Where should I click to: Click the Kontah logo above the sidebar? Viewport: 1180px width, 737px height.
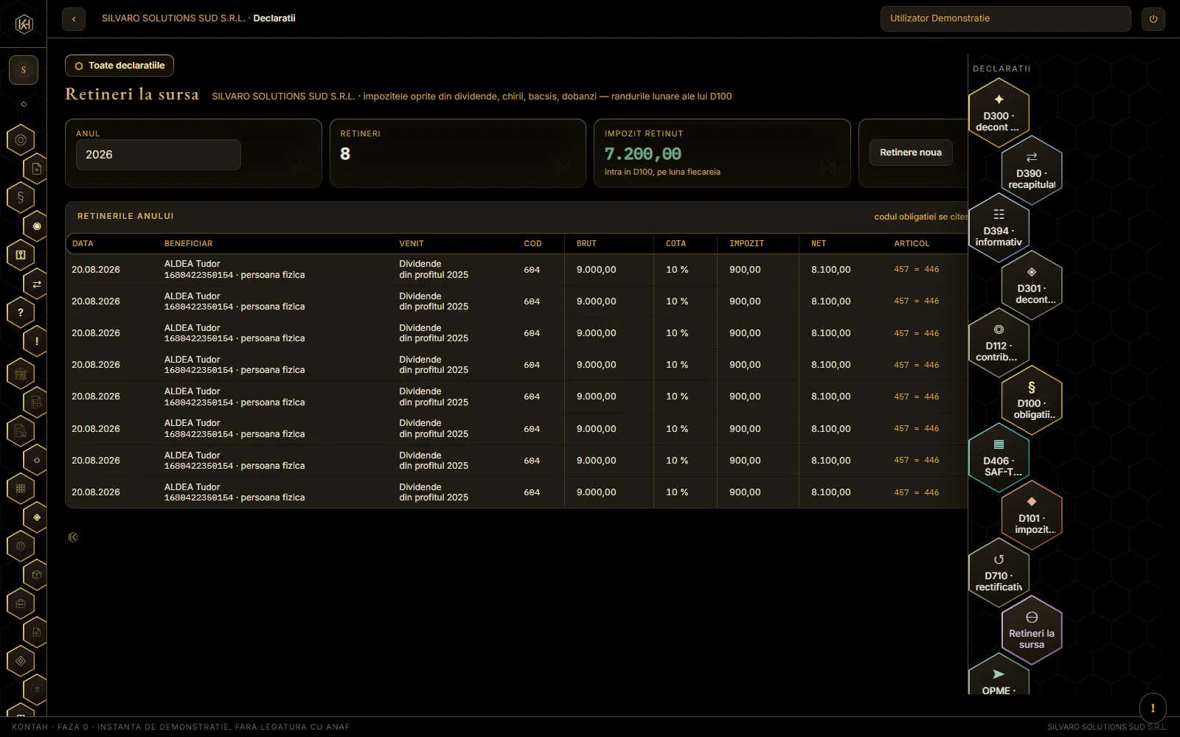(24, 24)
